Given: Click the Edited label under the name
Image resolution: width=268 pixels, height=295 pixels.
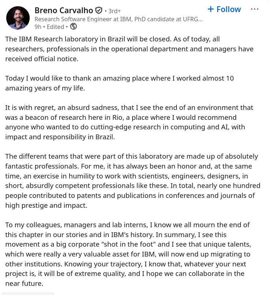Looking at the screenshot, I should (56, 26).
